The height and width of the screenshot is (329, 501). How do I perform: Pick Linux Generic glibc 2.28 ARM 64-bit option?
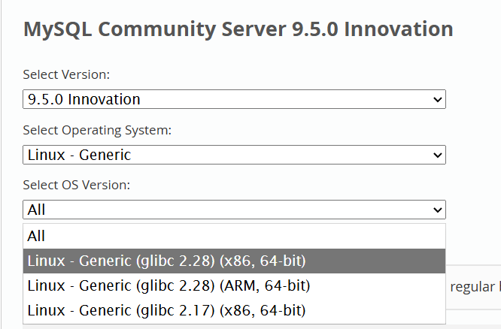[169, 285]
